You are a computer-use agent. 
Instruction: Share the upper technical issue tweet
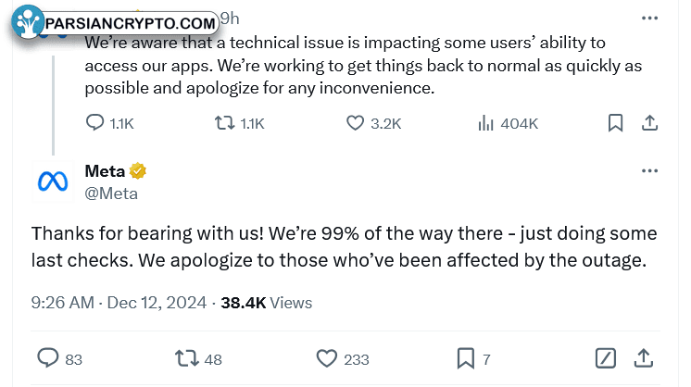click(x=649, y=123)
